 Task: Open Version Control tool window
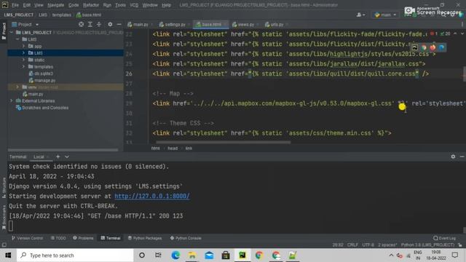click(28, 238)
